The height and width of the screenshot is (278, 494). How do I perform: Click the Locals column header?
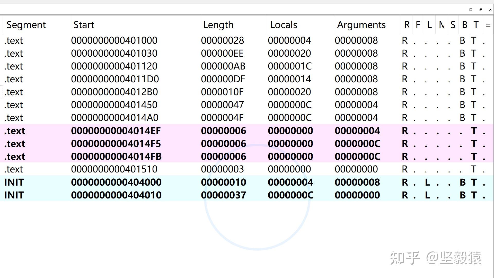pyautogui.click(x=284, y=25)
